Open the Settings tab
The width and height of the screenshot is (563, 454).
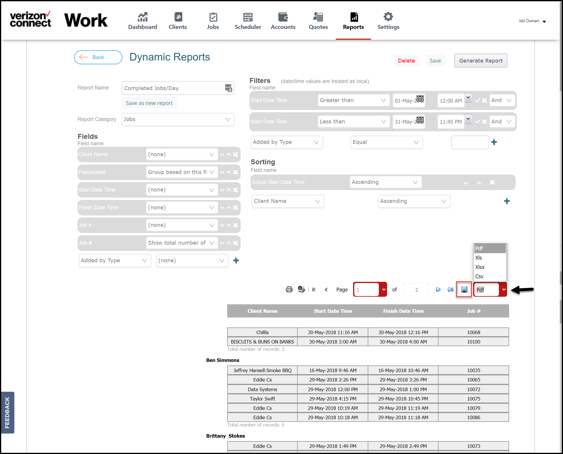point(389,21)
